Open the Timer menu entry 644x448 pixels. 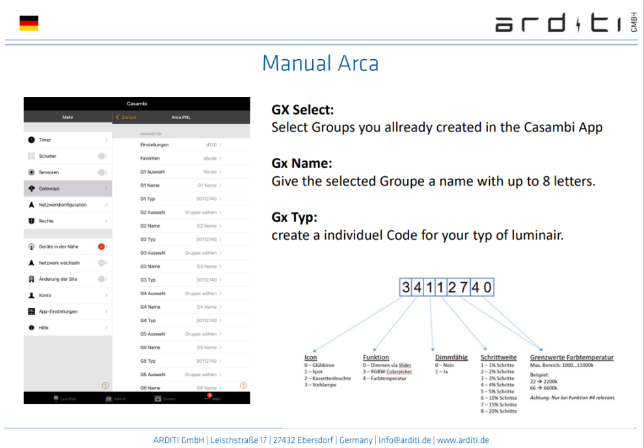pos(68,140)
